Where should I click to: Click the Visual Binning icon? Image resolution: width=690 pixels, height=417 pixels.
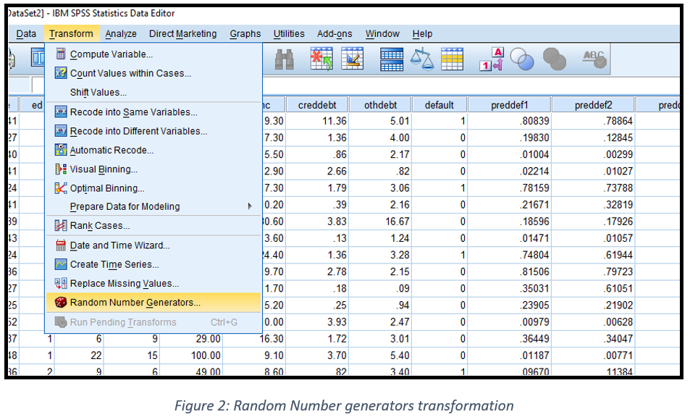pyautogui.click(x=61, y=169)
